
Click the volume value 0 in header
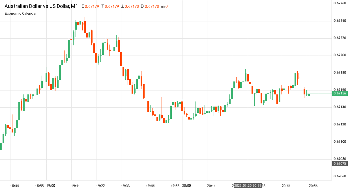167,6
